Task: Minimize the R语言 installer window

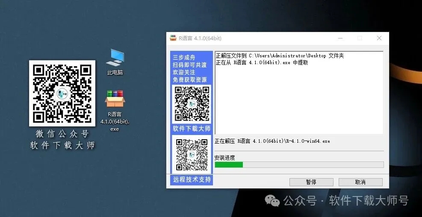Action: (340, 38)
